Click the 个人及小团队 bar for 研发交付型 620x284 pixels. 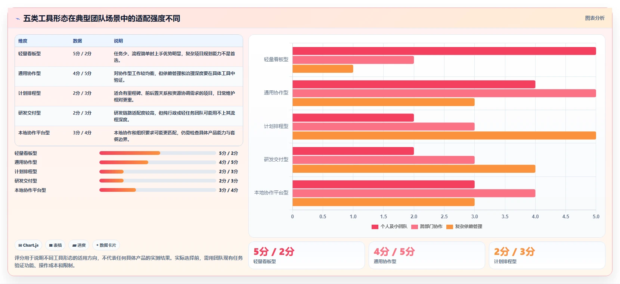(353, 151)
